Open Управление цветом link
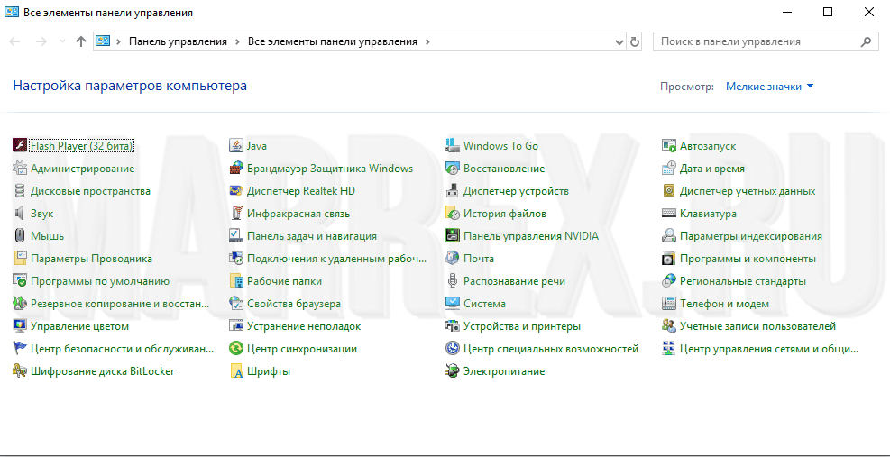Viewport: 890px width, 457px height. [79, 326]
